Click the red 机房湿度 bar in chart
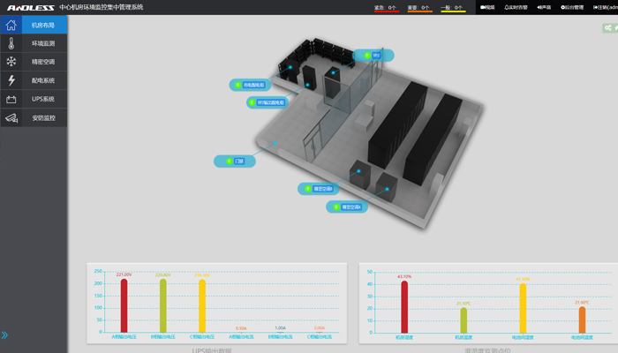Screen dimensions: 618x353 point(404,306)
